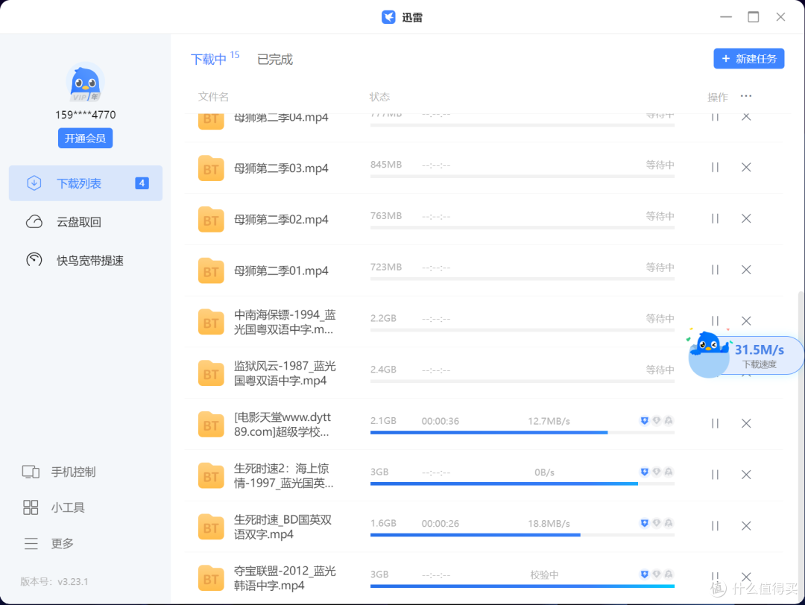805x605 pixels.
Task: Select file name 监狱风云-1987_蓝光国粤双语中字.mp4
Action: coord(285,373)
